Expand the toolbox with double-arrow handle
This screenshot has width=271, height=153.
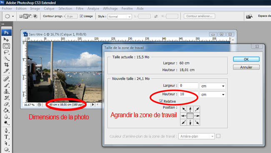point(3,24)
